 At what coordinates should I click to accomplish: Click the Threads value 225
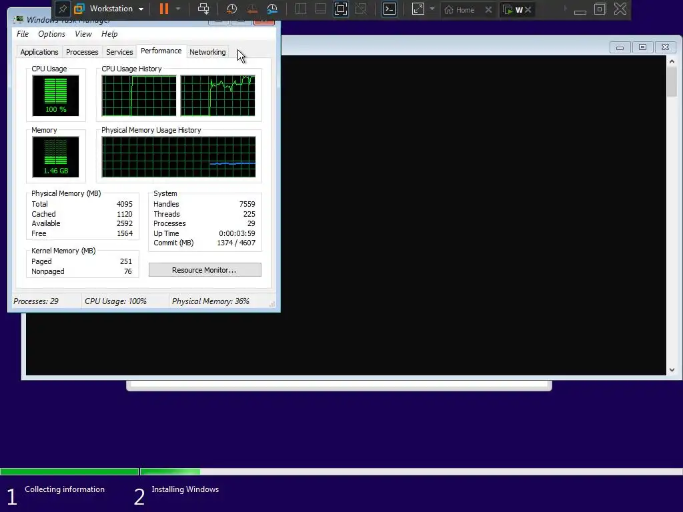point(249,214)
